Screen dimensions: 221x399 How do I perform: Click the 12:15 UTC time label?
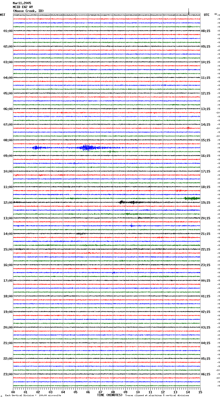coord(206,93)
